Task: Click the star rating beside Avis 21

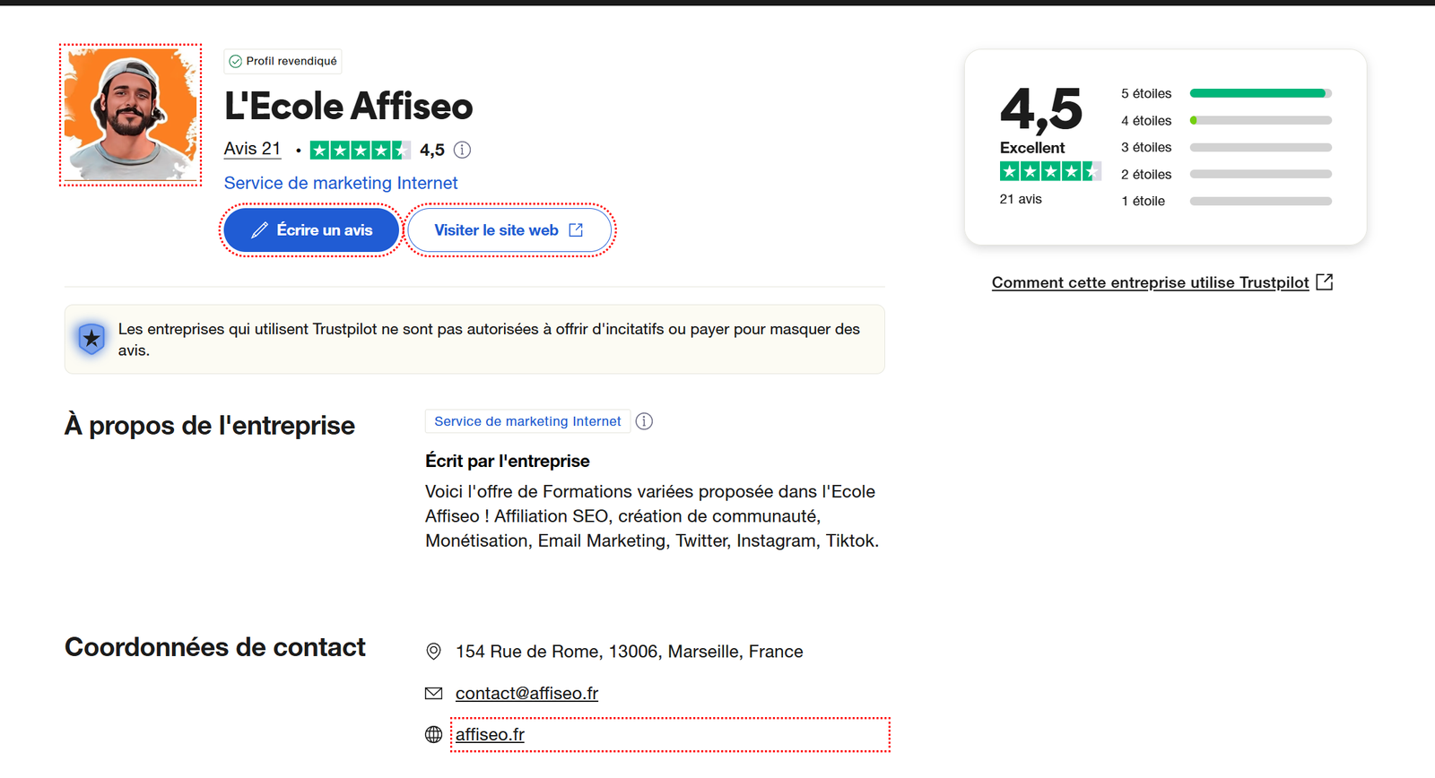Action: (360, 150)
